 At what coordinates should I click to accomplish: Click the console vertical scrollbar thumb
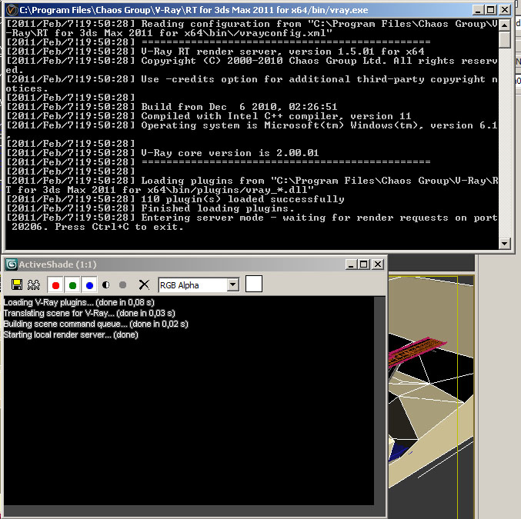pos(504,39)
